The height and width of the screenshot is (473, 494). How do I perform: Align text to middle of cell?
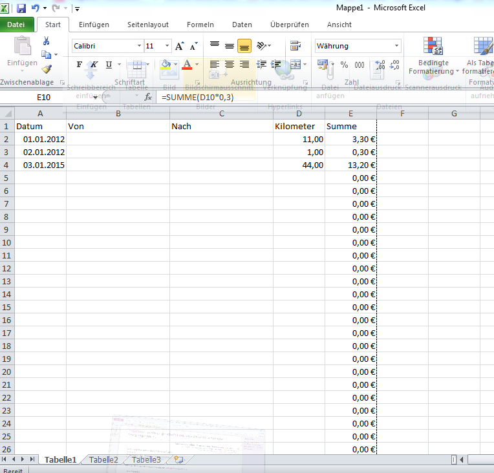coord(230,46)
